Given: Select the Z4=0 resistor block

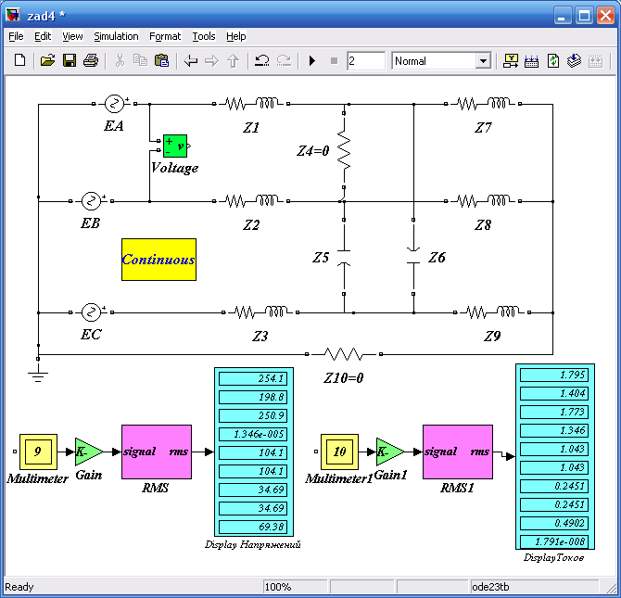Looking at the screenshot, I should tap(344, 150).
